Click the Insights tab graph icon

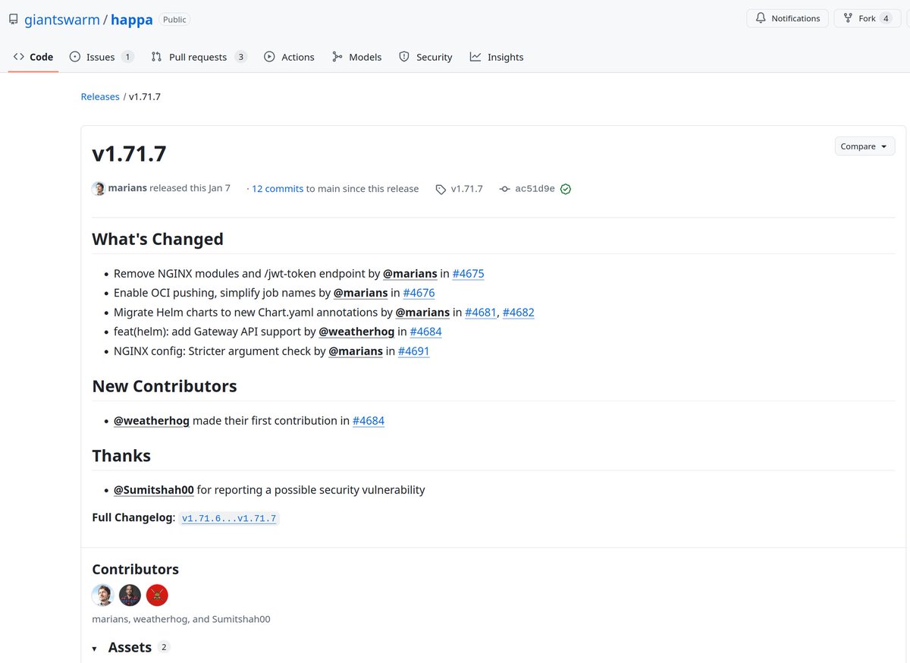475,57
